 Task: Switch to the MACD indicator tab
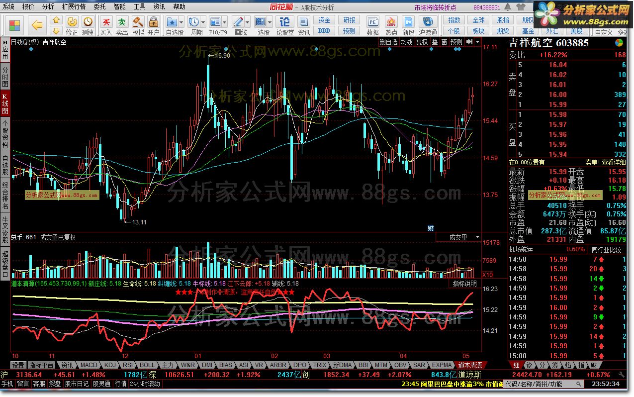tap(89, 365)
